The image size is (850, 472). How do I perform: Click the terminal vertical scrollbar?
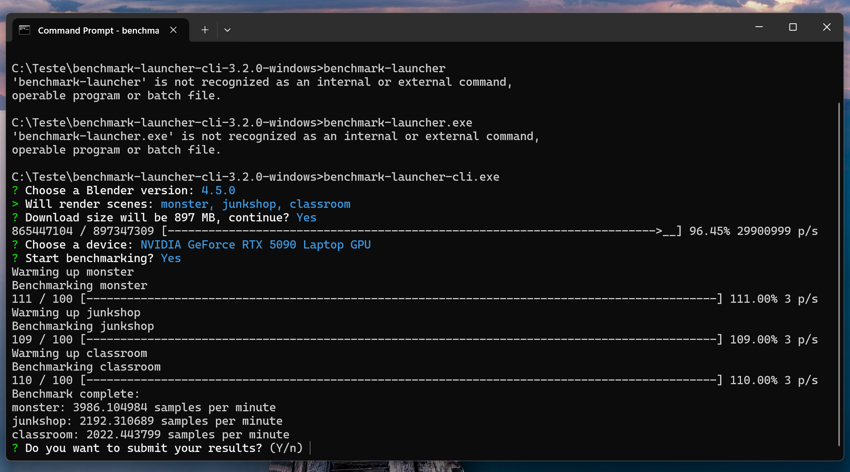click(x=839, y=274)
